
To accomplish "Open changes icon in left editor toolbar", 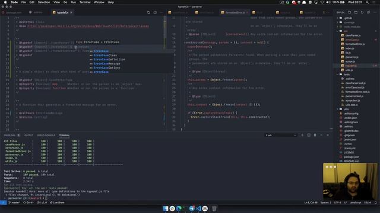I will (148, 12).
